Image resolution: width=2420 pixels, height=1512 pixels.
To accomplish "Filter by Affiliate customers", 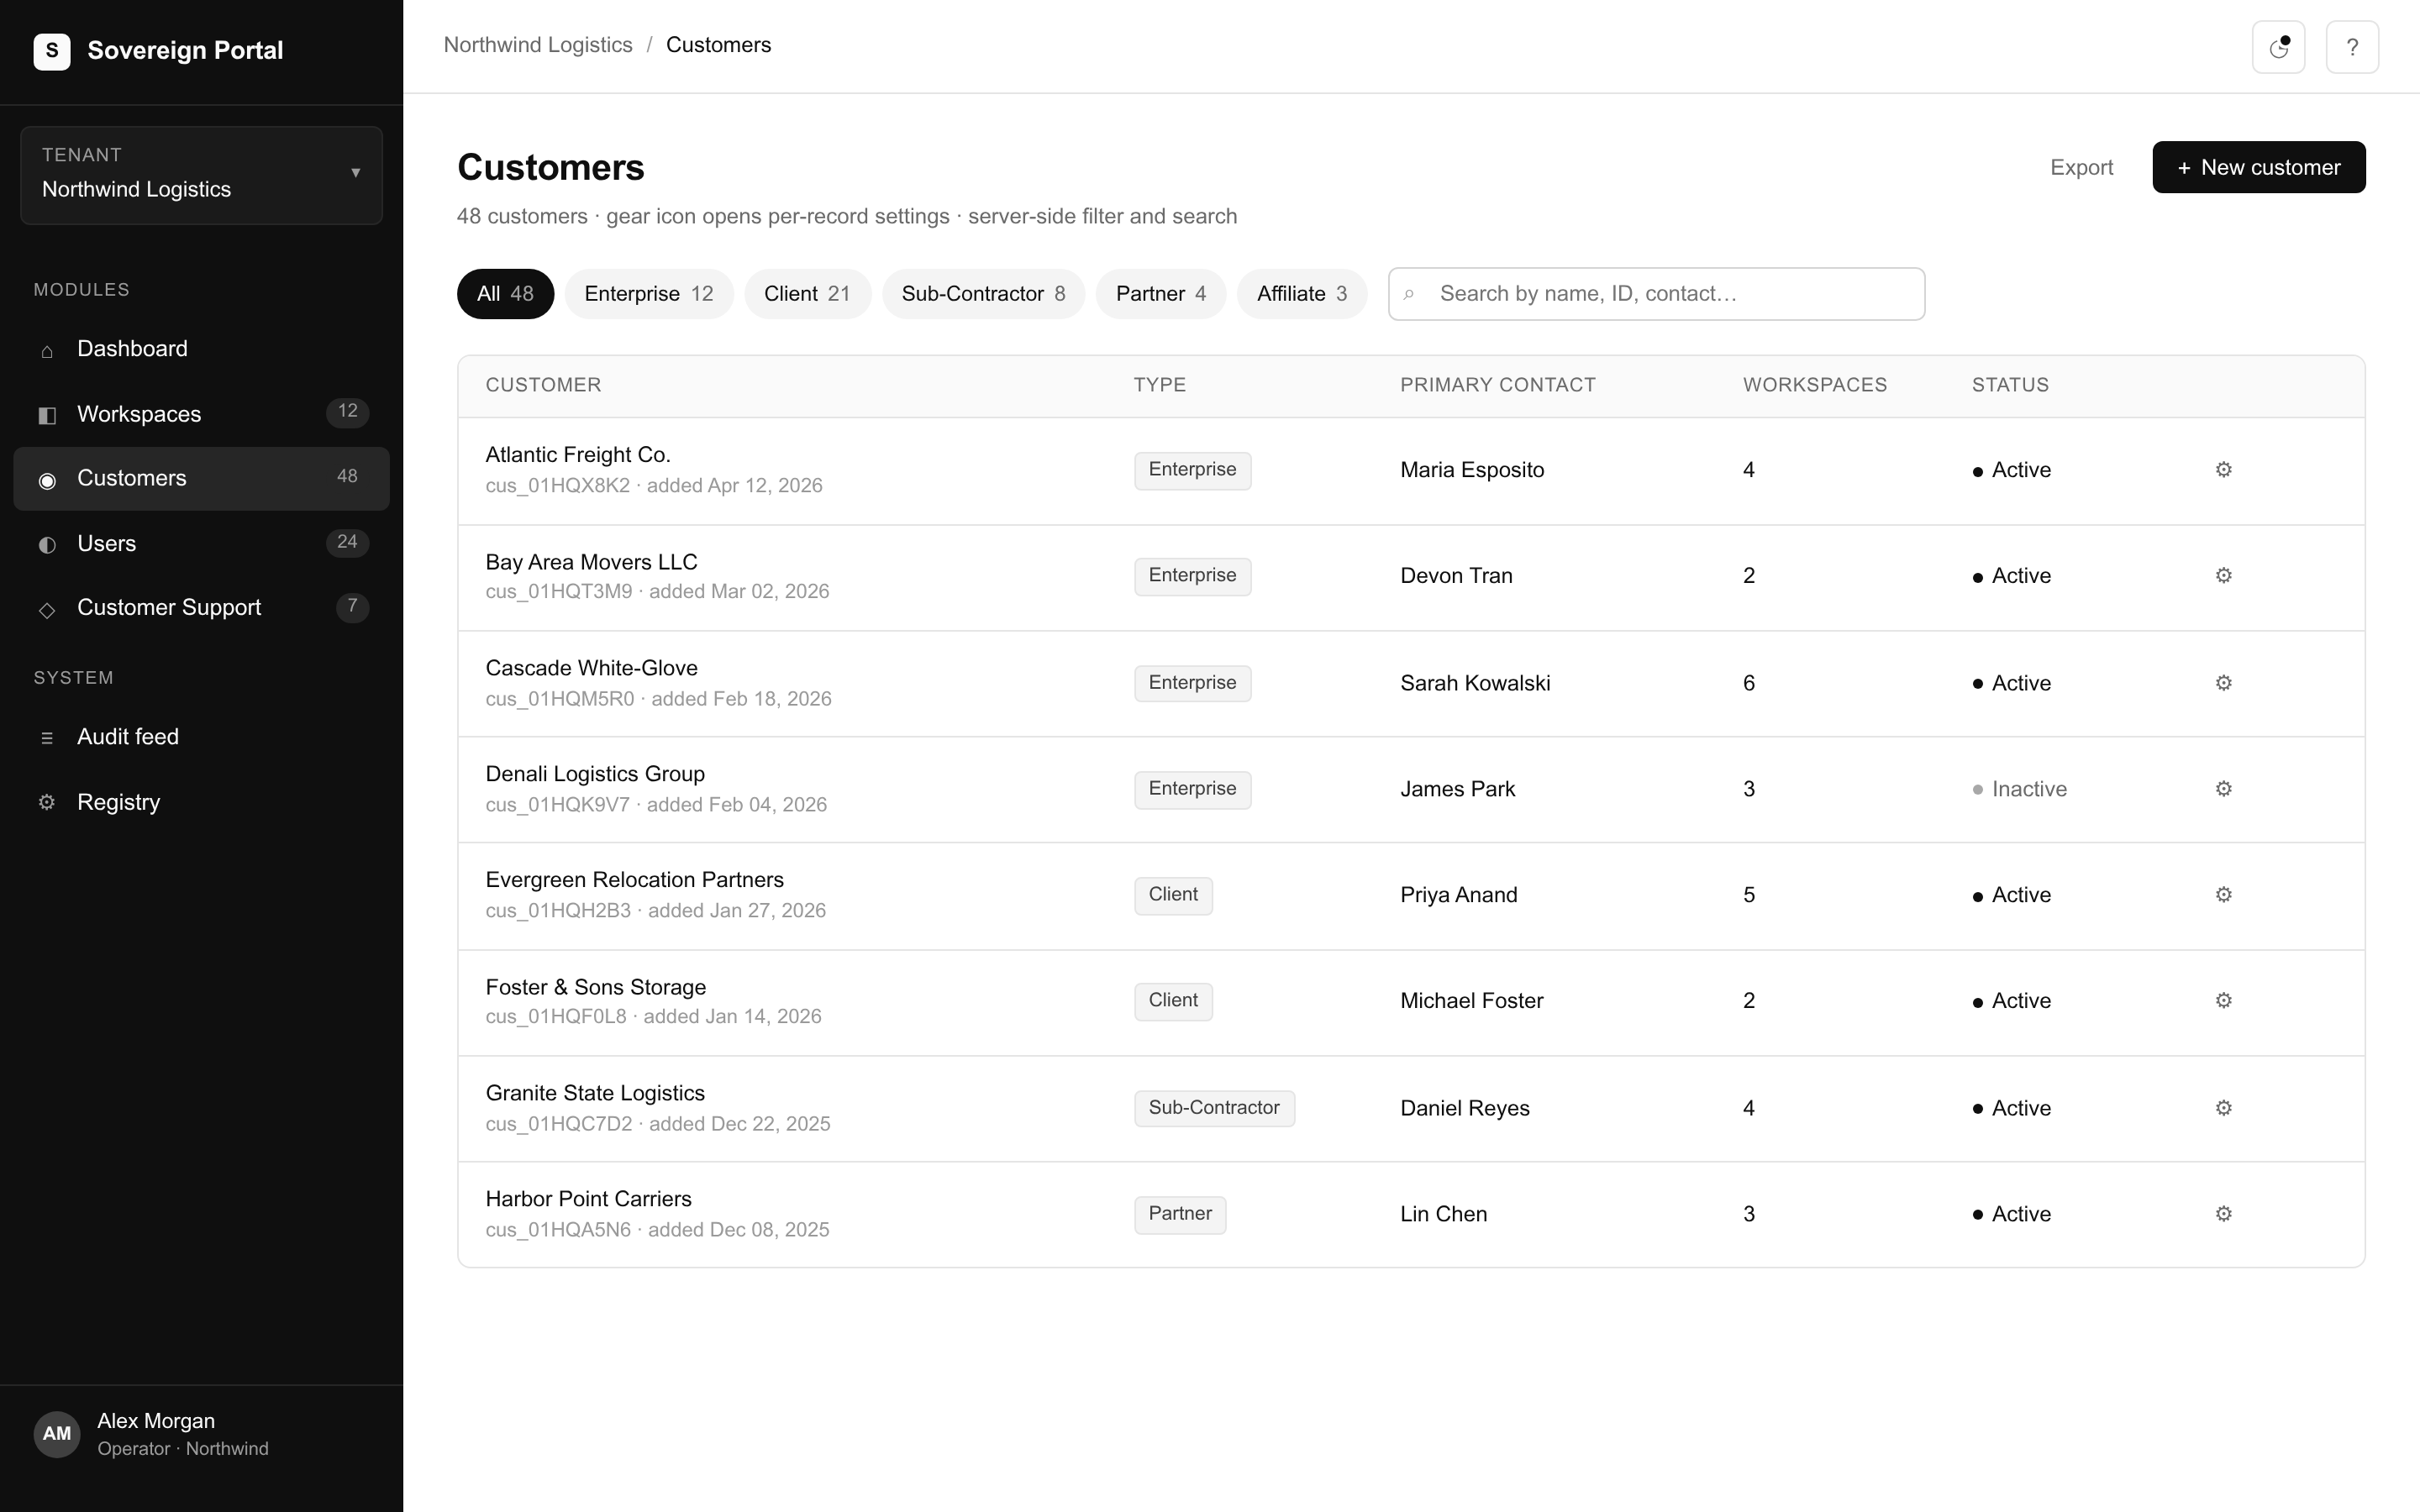I will [x=1302, y=294].
